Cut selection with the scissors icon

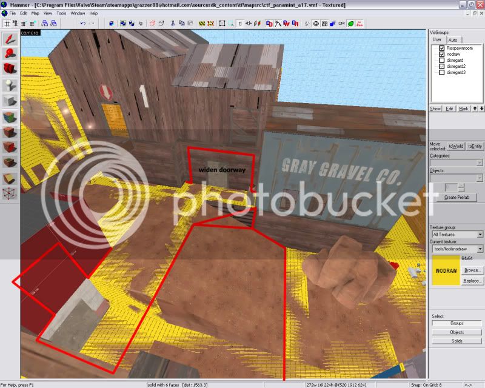pyautogui.click(x=173, y=24)
